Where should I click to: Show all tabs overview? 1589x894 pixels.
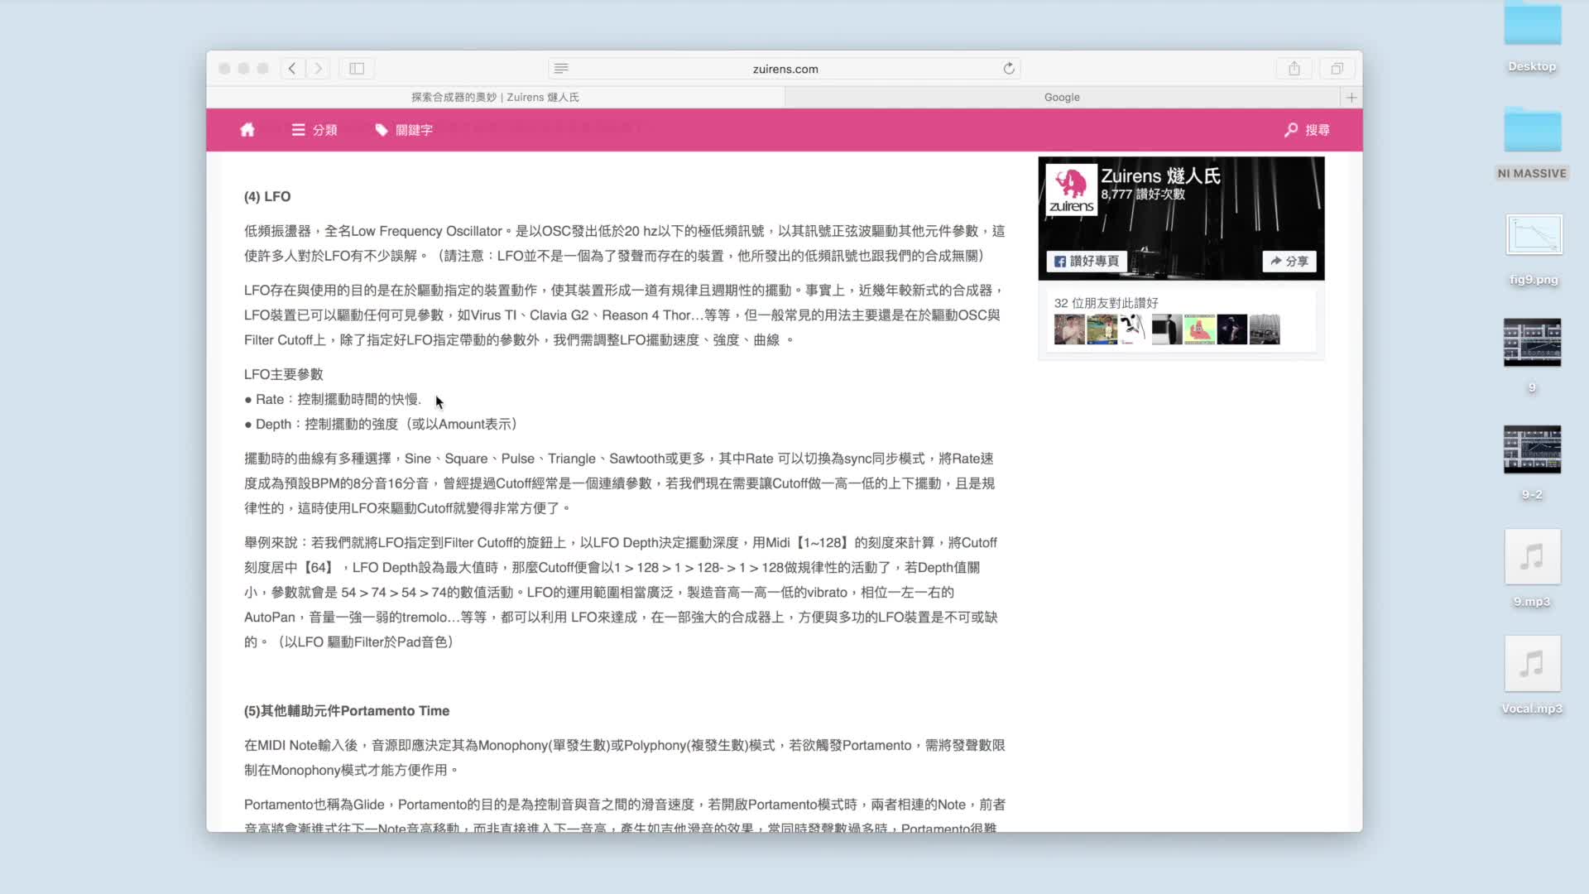pos(1337,69)
